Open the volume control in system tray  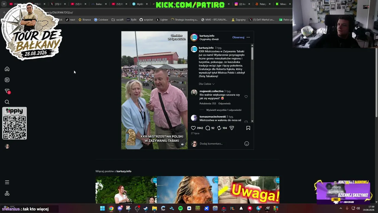pyautogui.click(x=358, y=208)
